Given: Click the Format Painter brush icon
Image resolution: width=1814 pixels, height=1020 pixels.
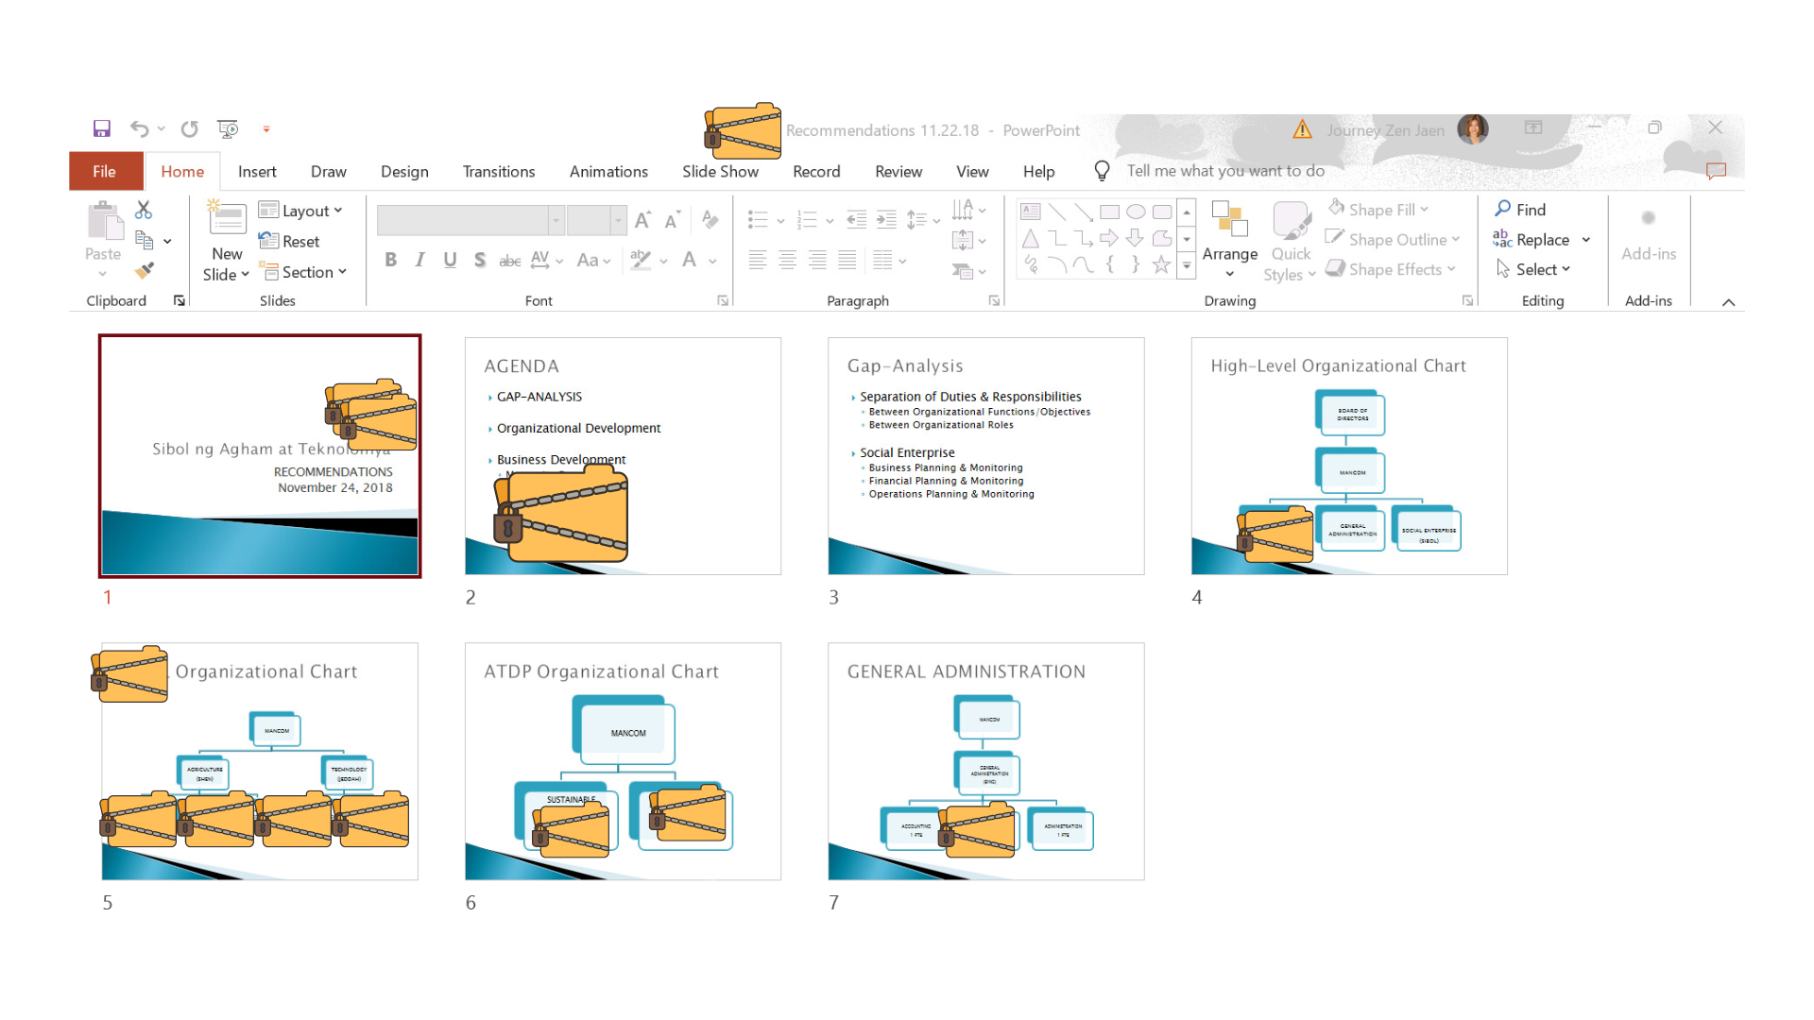Looking at the screenshot, I should click(x=144, y=271).
